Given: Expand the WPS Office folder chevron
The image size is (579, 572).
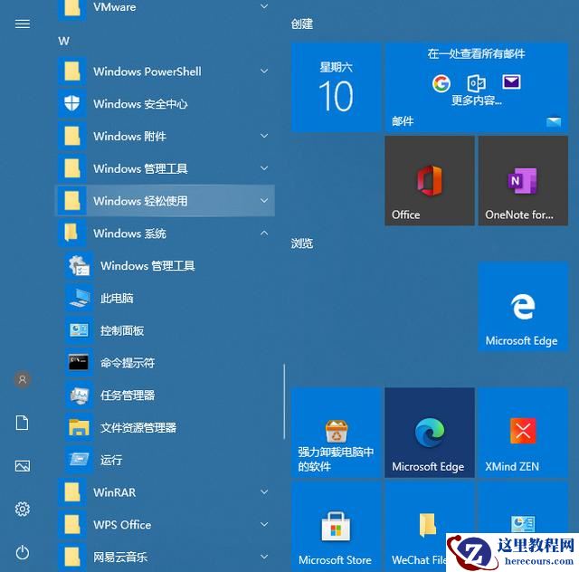Looking at the screenshot, I should pos(264,524).
